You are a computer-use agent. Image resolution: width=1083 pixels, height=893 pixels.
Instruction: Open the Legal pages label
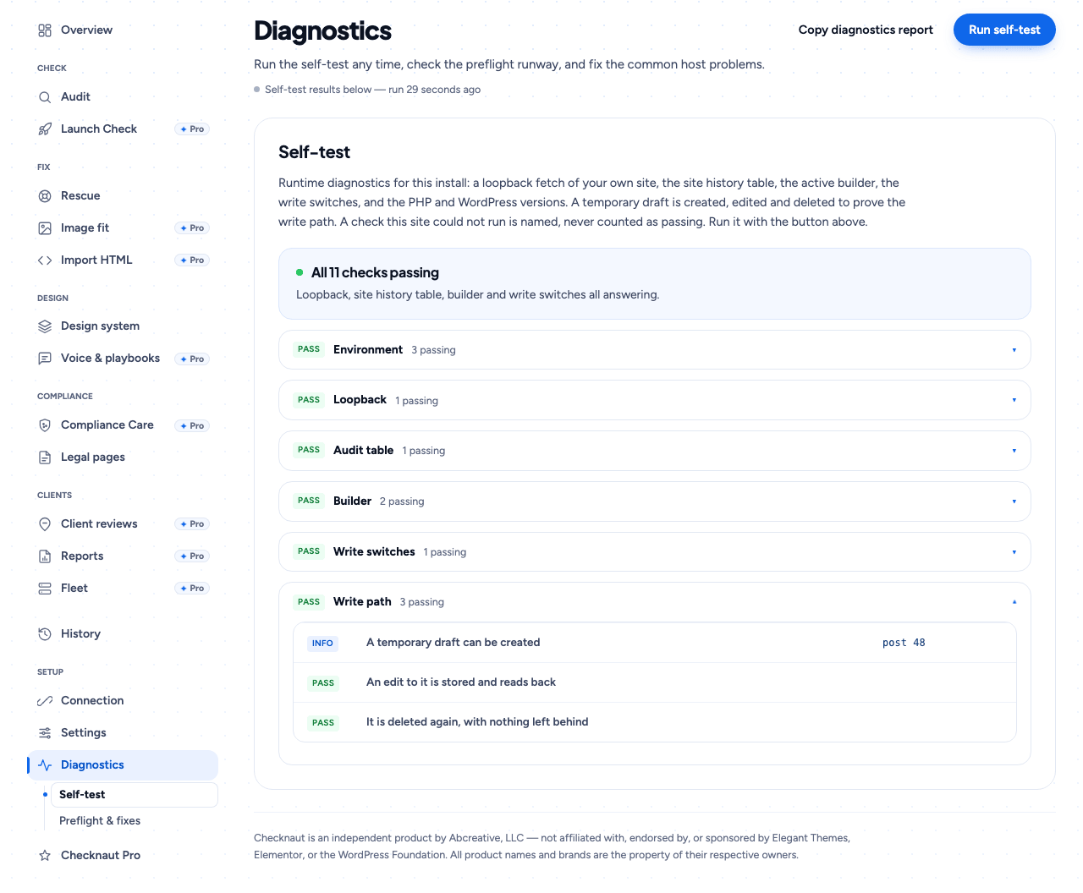93,457
